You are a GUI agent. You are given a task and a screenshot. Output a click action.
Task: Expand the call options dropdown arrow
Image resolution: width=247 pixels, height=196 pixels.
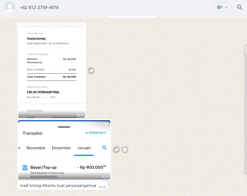coord(227,7)
